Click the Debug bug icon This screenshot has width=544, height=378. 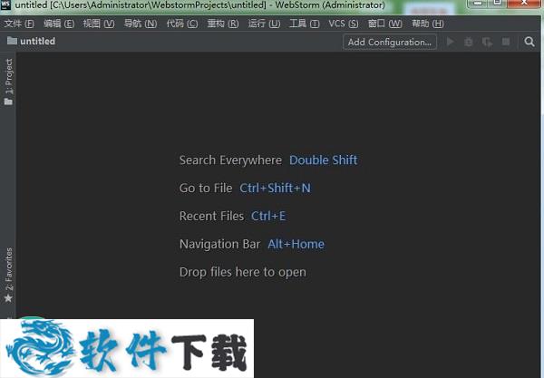469,43
